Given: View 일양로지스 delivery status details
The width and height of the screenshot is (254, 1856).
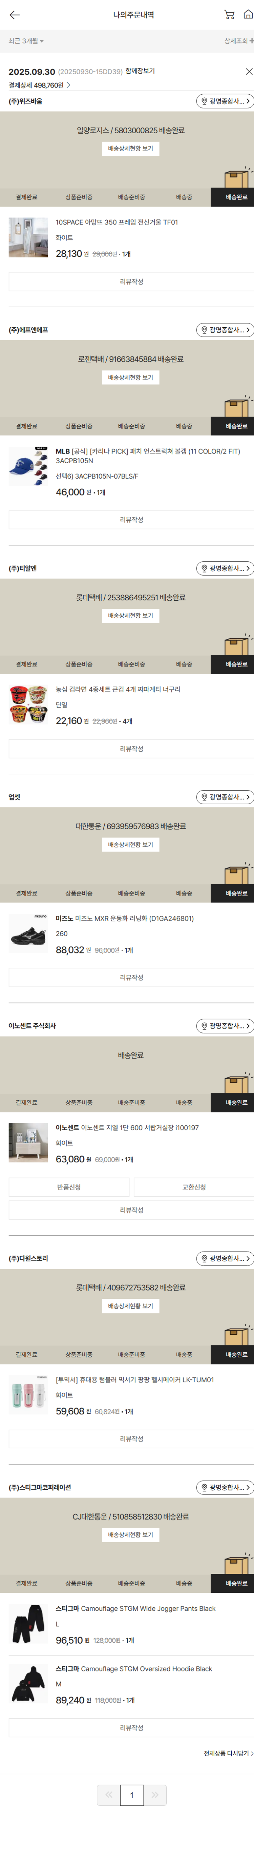Looking at the screenshot, I should pos(130,149).
